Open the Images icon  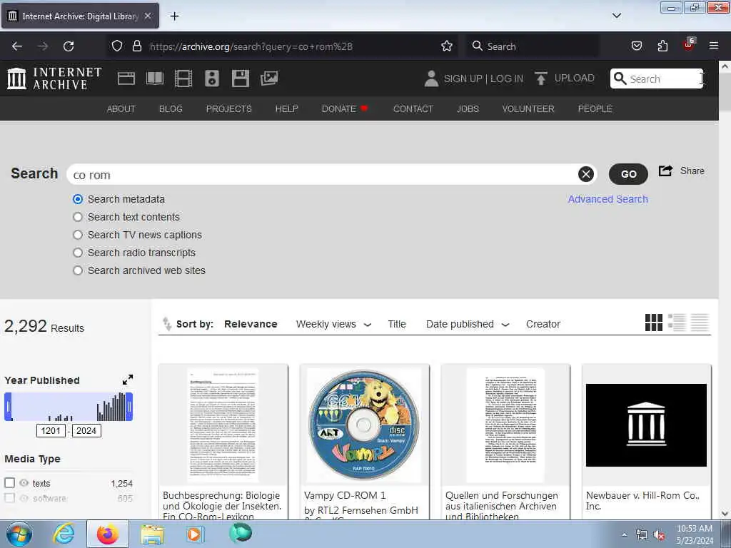pyautogui.click(x=269, y=78)
